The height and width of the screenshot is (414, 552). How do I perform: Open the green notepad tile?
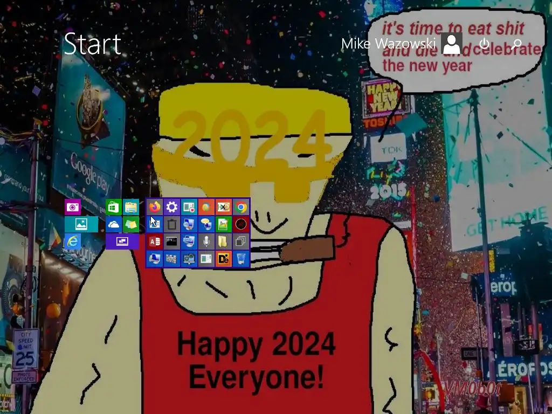[x=224, y=224]
